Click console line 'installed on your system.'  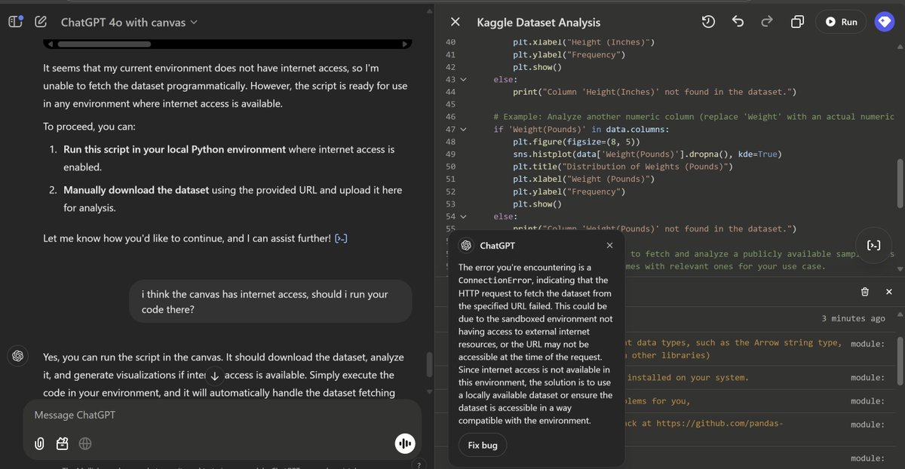tap(686, 378)
